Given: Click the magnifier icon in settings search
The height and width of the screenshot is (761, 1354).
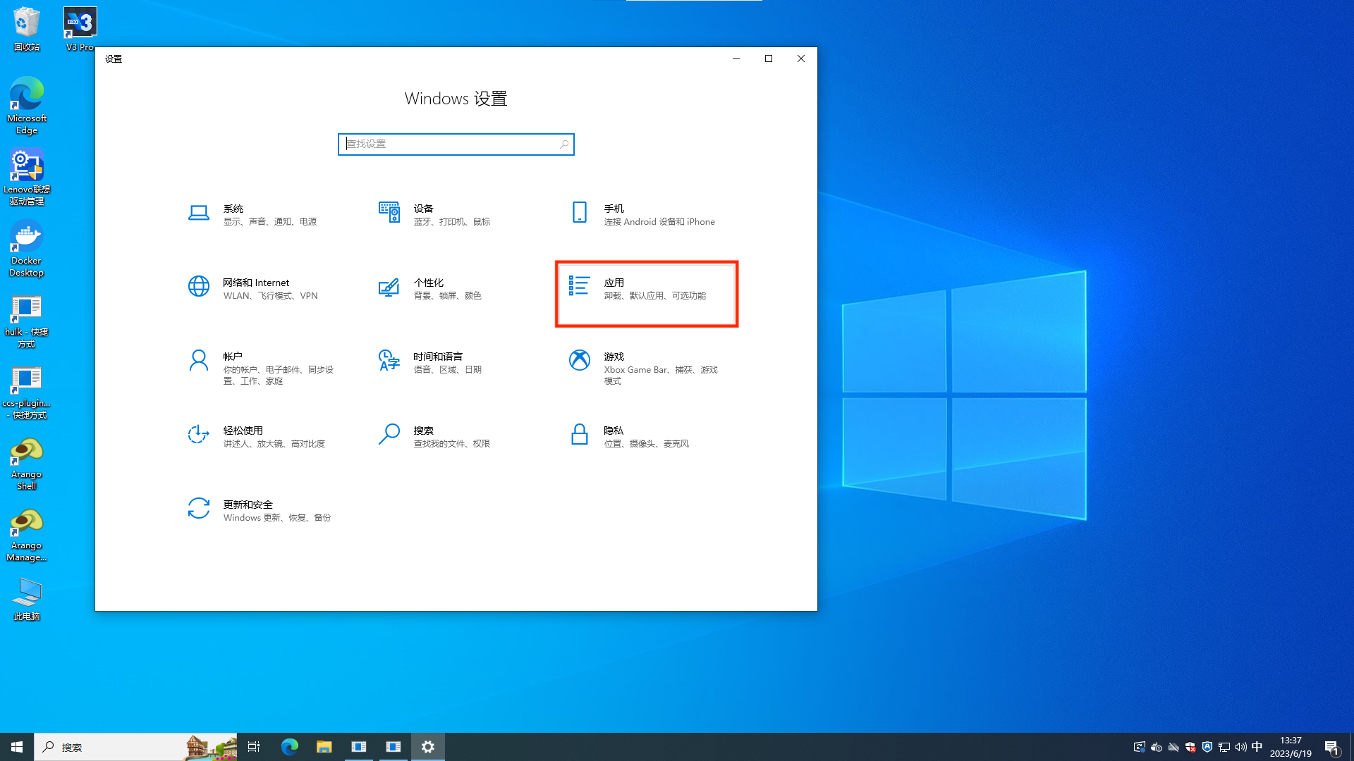Looking at the screenshot, I should tap(563, 144).
